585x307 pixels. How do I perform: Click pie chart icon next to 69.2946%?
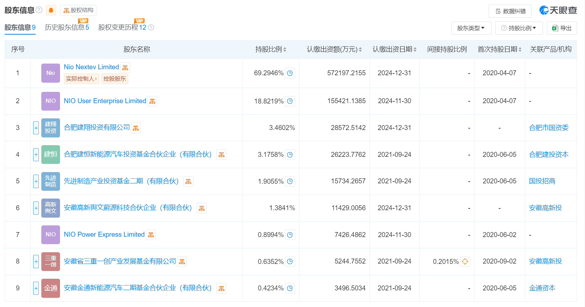[x=290, y=73]
